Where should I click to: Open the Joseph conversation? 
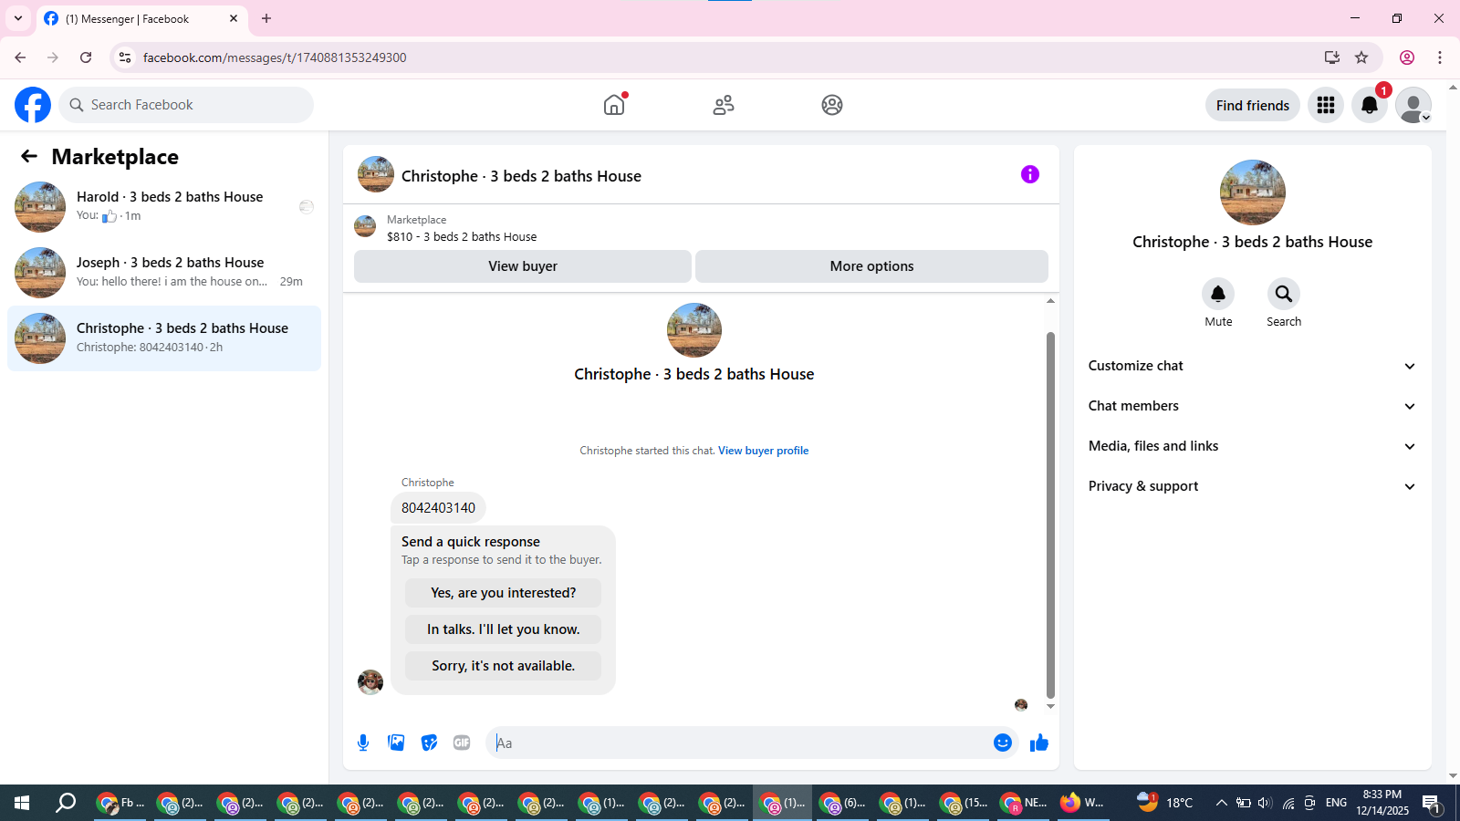click(x=164, y=273)
